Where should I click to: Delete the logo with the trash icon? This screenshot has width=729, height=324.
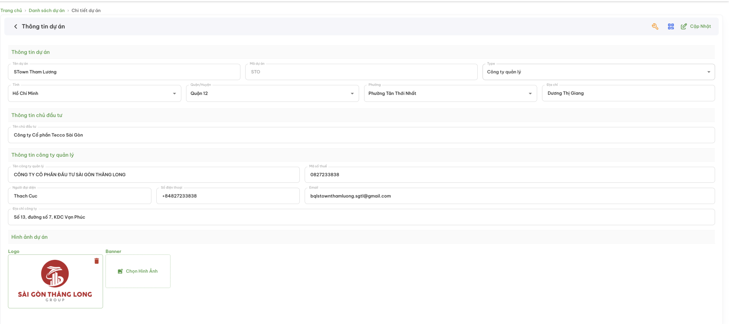click(97, 261)
